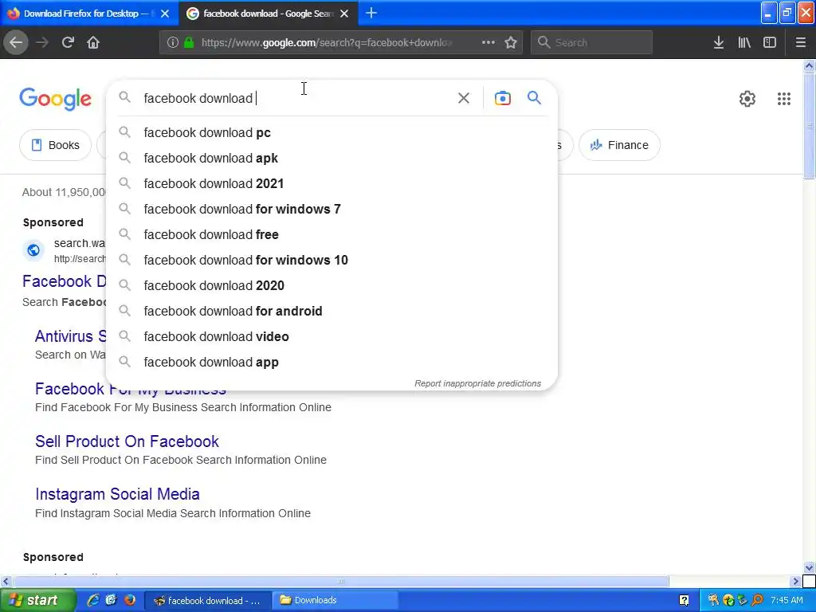Launch Firefox from quick launch bar
The width and height of the screenshot is (816, 612).
tap(130, 600)
